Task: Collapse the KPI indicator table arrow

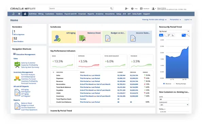Action: tap(53, 72)
